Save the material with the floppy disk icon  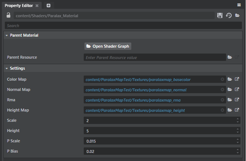(220, 16)
